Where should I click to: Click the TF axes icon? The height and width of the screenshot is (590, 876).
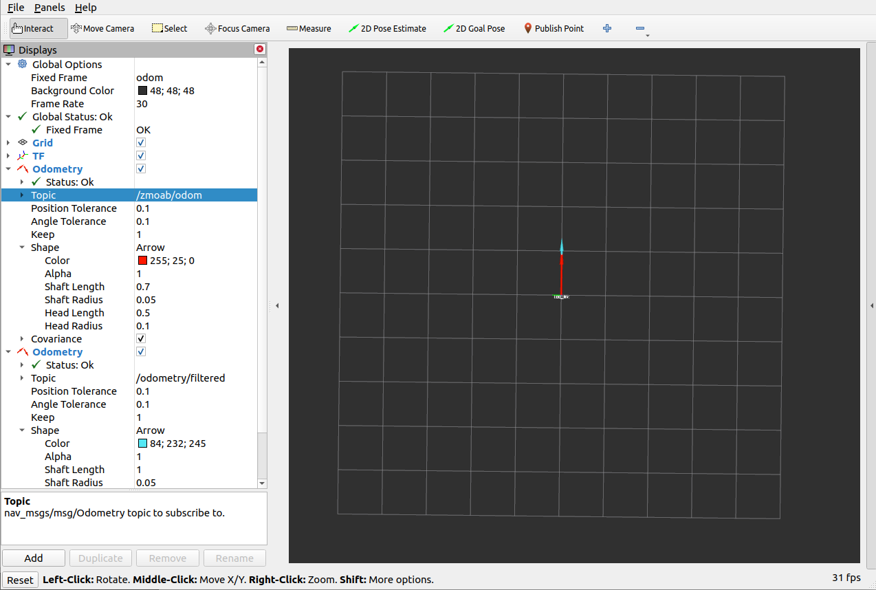point(23,155)
